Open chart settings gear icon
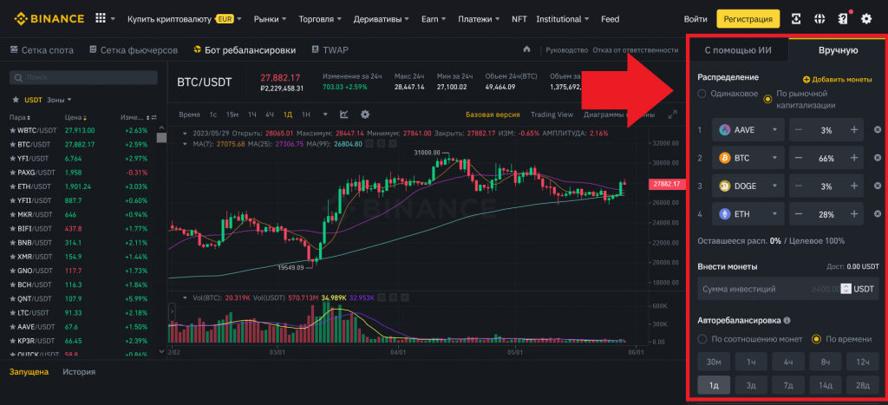 (365, 114)
